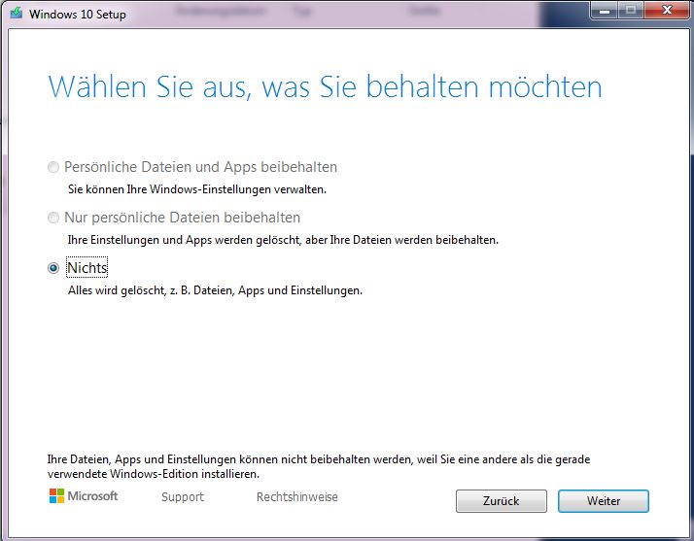Open the Rechtshinweise link

pyautogui.click(x=297, y=496)
